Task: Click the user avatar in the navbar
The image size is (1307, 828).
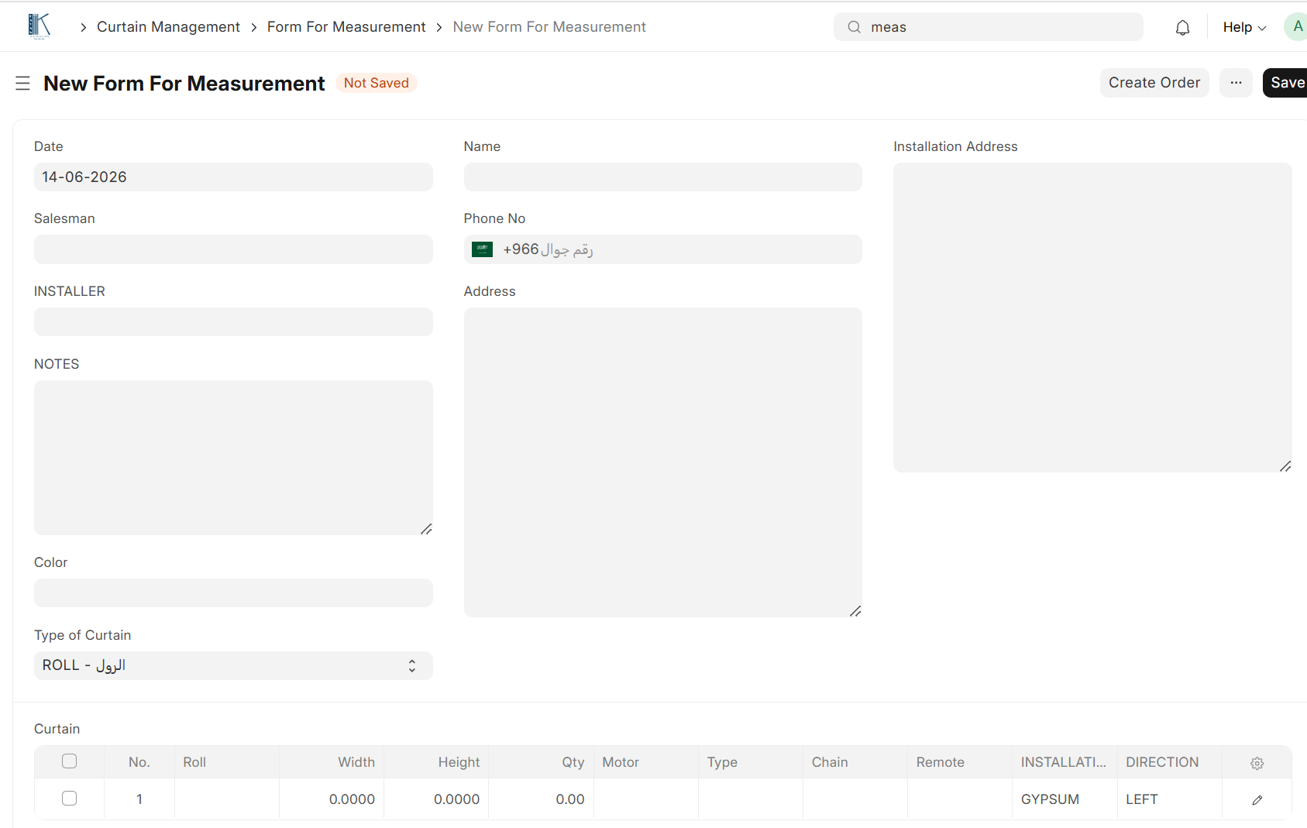Action: [1296, 26]
